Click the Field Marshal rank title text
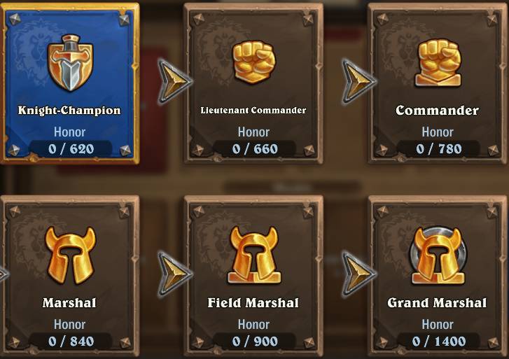This screenshot has height=359, width=509. [x=253, y=303]
